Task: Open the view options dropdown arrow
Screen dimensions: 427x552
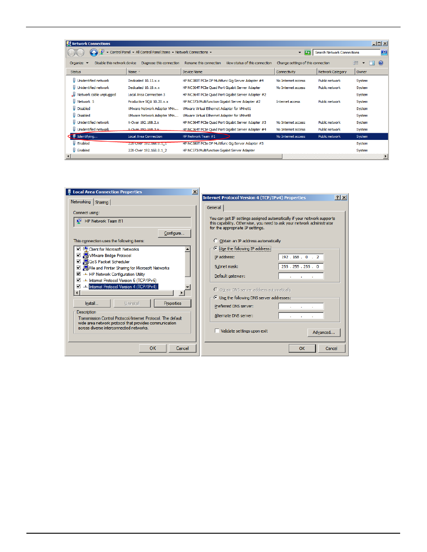Action: pos(363,63)
